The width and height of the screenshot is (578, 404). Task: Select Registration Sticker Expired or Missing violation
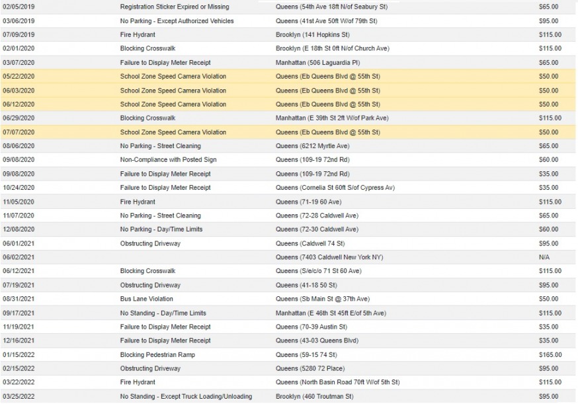pyautogui.click(x=175, y=7)
